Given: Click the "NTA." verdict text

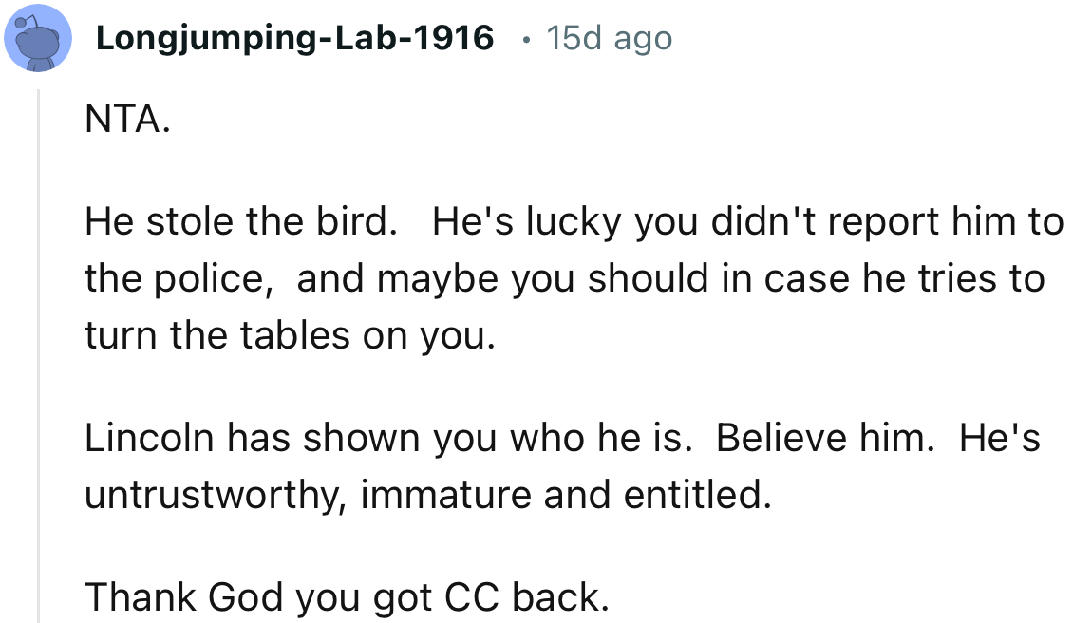Looking at the screenshot, I should coord(127,122).
